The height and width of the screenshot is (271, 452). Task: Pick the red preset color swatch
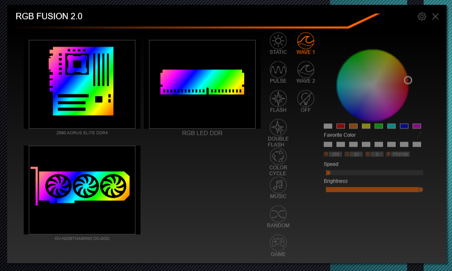click(340, 126)
